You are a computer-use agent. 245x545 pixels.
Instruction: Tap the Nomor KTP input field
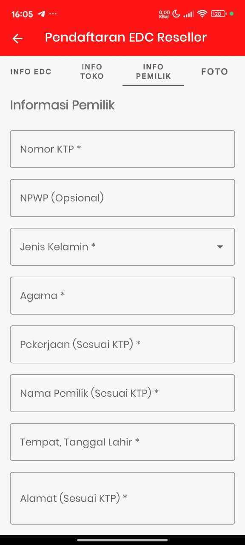pyautogui.click(x=122, y=149)
